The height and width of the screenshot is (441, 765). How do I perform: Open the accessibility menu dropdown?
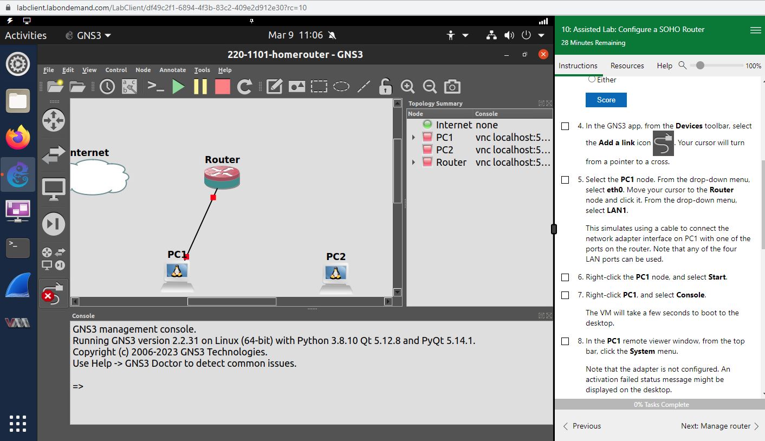(457, 35)
